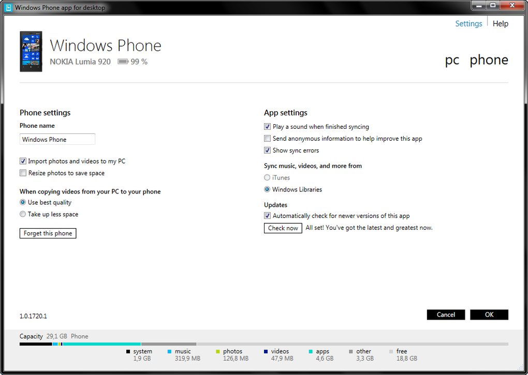
Task: Open the Settings link at top
Action: tap(468, 24)
